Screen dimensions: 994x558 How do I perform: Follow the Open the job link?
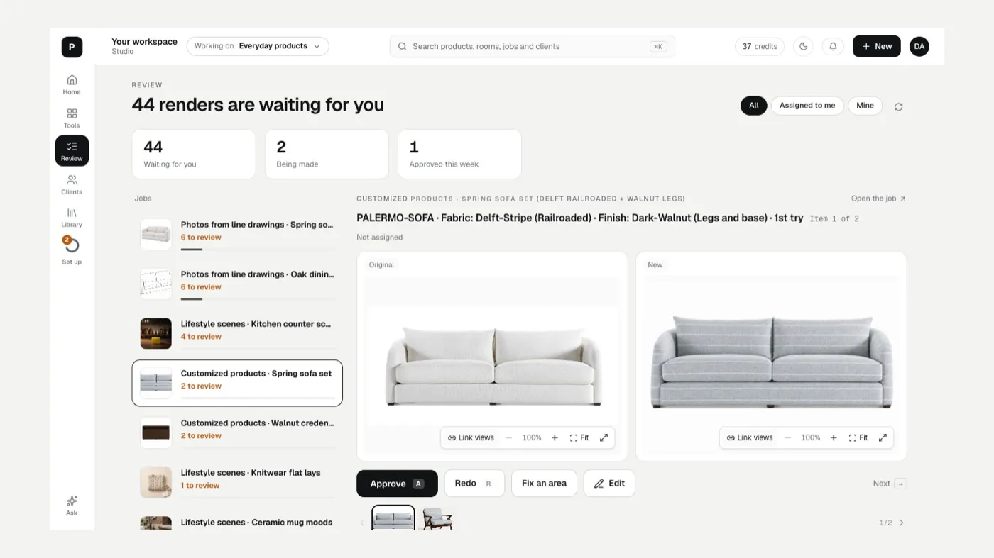pyautogui.click(x=878, y=199)
